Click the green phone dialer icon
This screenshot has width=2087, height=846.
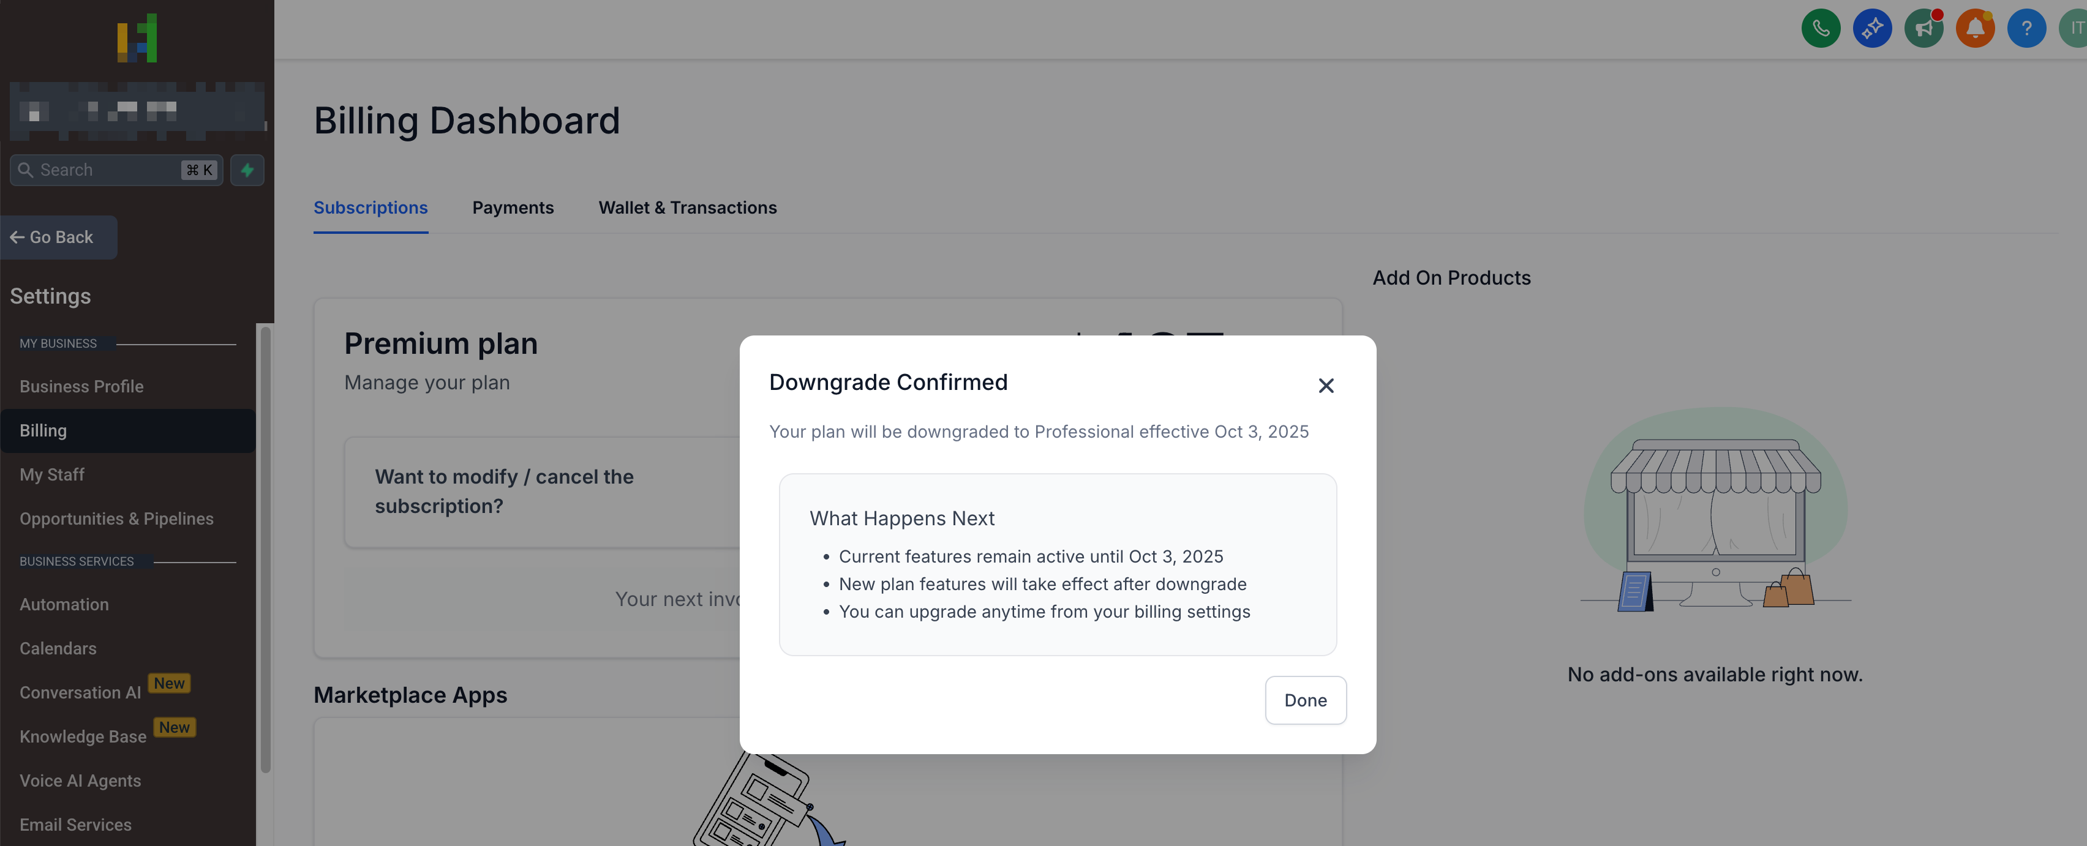(x=1821, y=29)
